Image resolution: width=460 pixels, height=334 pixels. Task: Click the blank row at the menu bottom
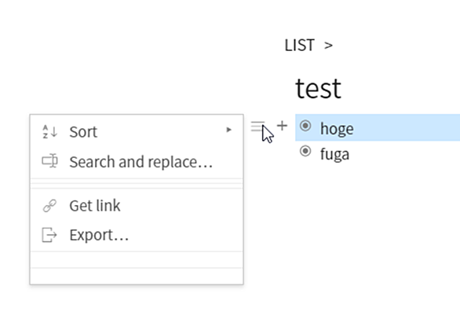click(137, 276)
